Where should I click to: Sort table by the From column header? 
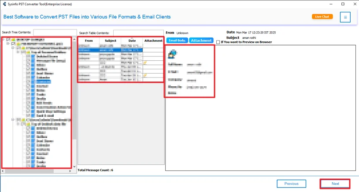click(89, 41)
